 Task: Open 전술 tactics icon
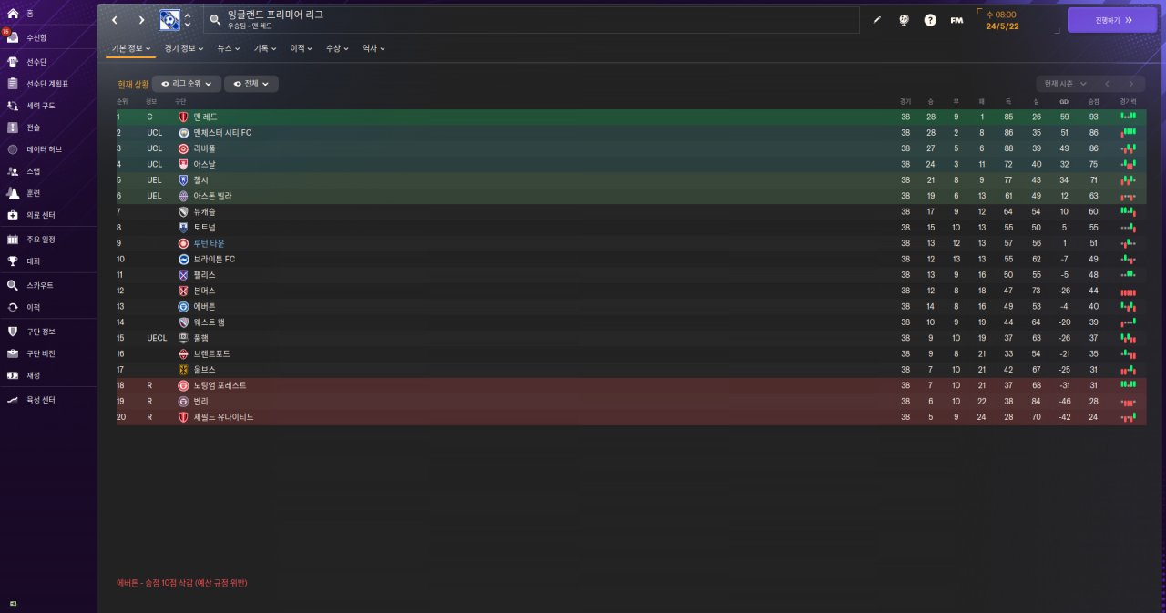click(12, 128)
